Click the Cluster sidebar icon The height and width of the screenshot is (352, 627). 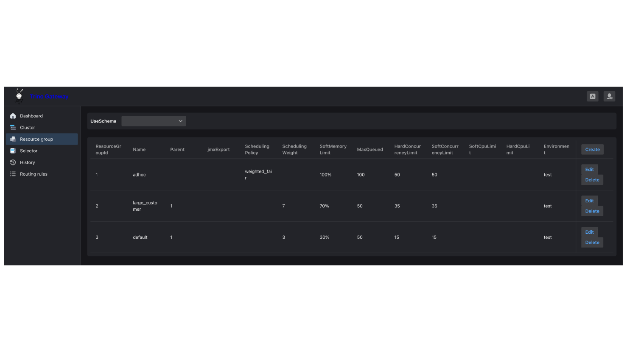pyautogui.click(x=13, y=128)
